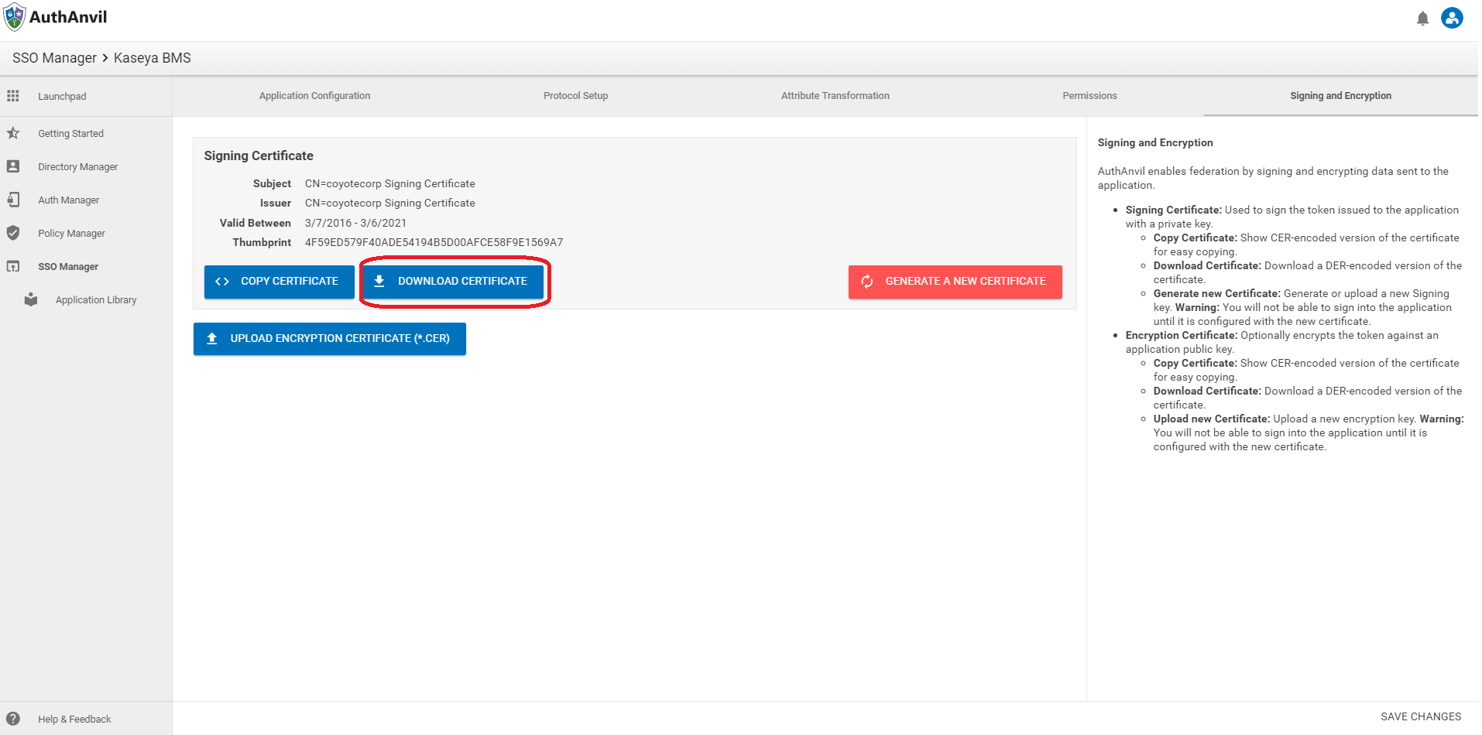Open the Attribute Transformation tab
The width and height of the screenshot is (1482, 735).
835,96
